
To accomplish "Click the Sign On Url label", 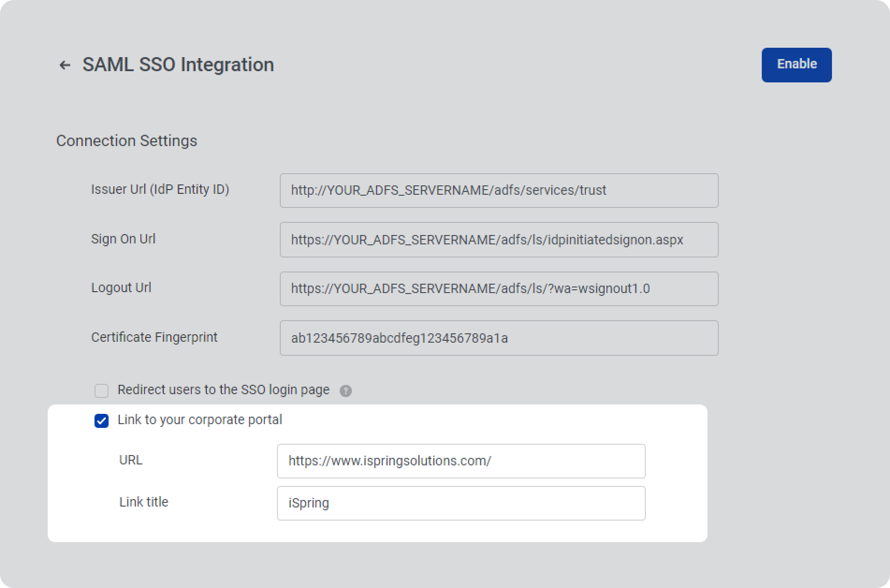I will click(123, 239).
